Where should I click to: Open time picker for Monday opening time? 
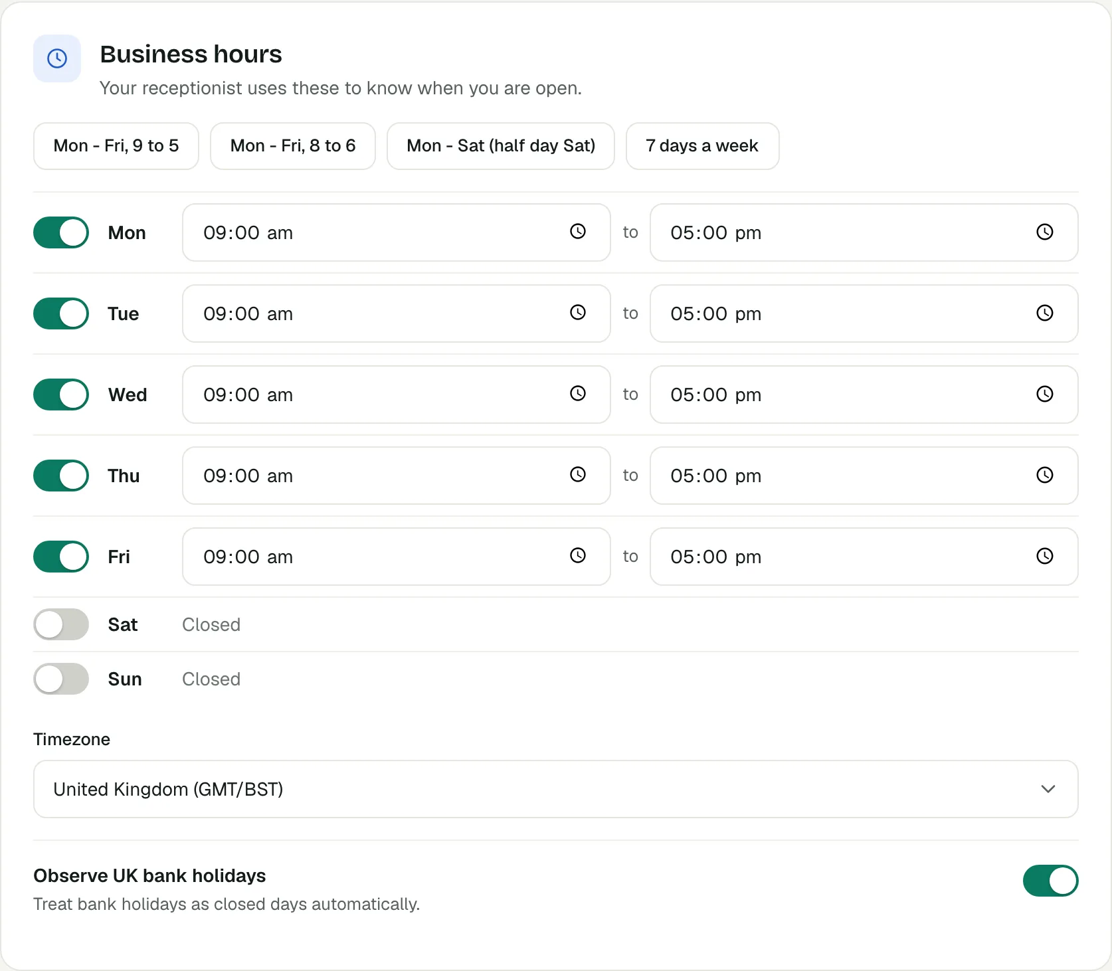click(x=578, y=231)
